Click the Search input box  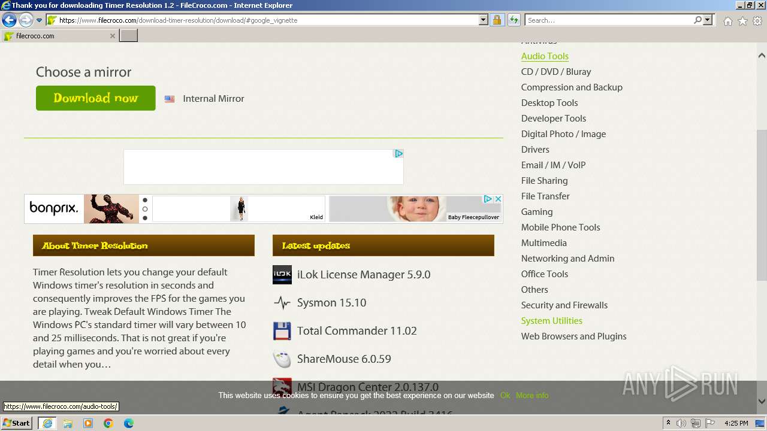pyautogui.click(x=609, y=20)
